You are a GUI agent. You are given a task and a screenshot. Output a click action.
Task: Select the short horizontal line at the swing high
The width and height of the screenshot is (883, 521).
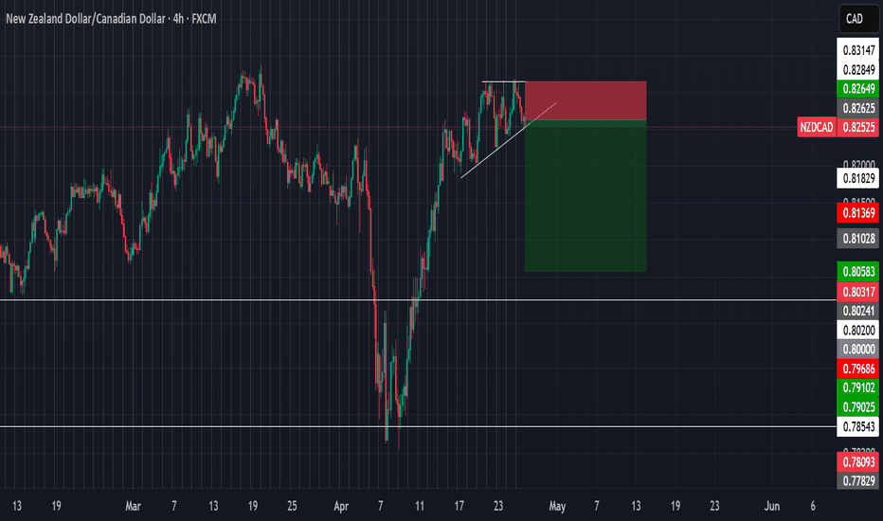(503, 82)
